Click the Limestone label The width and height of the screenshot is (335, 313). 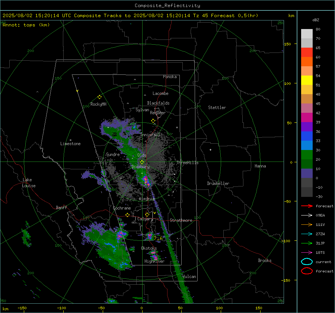coord(70,144)
